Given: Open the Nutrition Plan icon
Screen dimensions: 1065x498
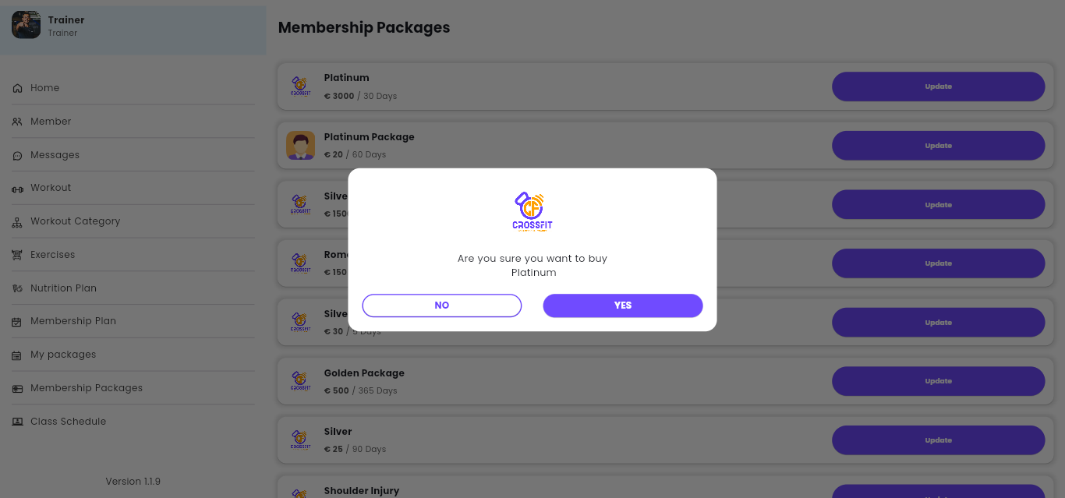Looking at the screenshot, I should coord(17,288).
